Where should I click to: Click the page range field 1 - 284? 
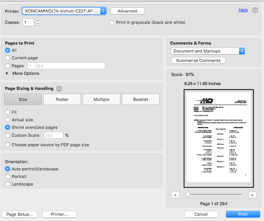(x=66, y=66)
